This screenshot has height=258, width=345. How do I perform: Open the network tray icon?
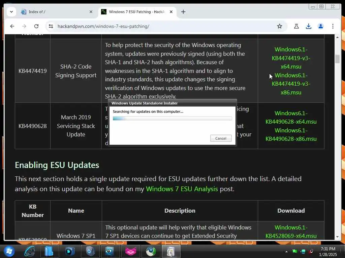(303, 251)
